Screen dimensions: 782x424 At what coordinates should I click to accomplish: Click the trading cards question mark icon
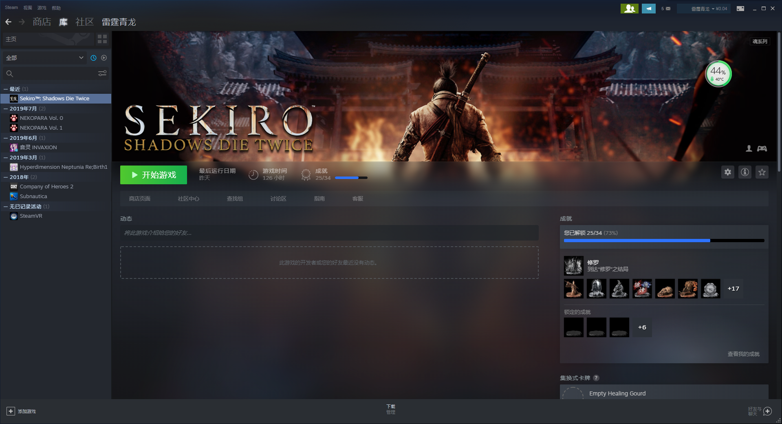click(596, 378)
